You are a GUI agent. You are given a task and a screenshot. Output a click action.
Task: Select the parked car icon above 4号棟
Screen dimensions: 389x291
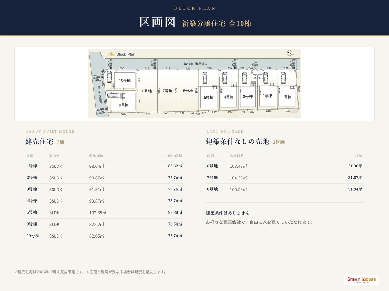(x=225, y=78)
